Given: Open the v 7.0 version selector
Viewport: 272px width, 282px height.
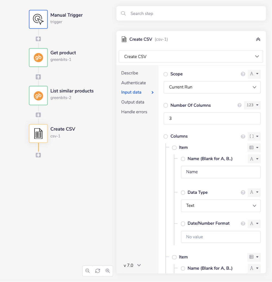Looking at the screenshot, I should (132, 265).
